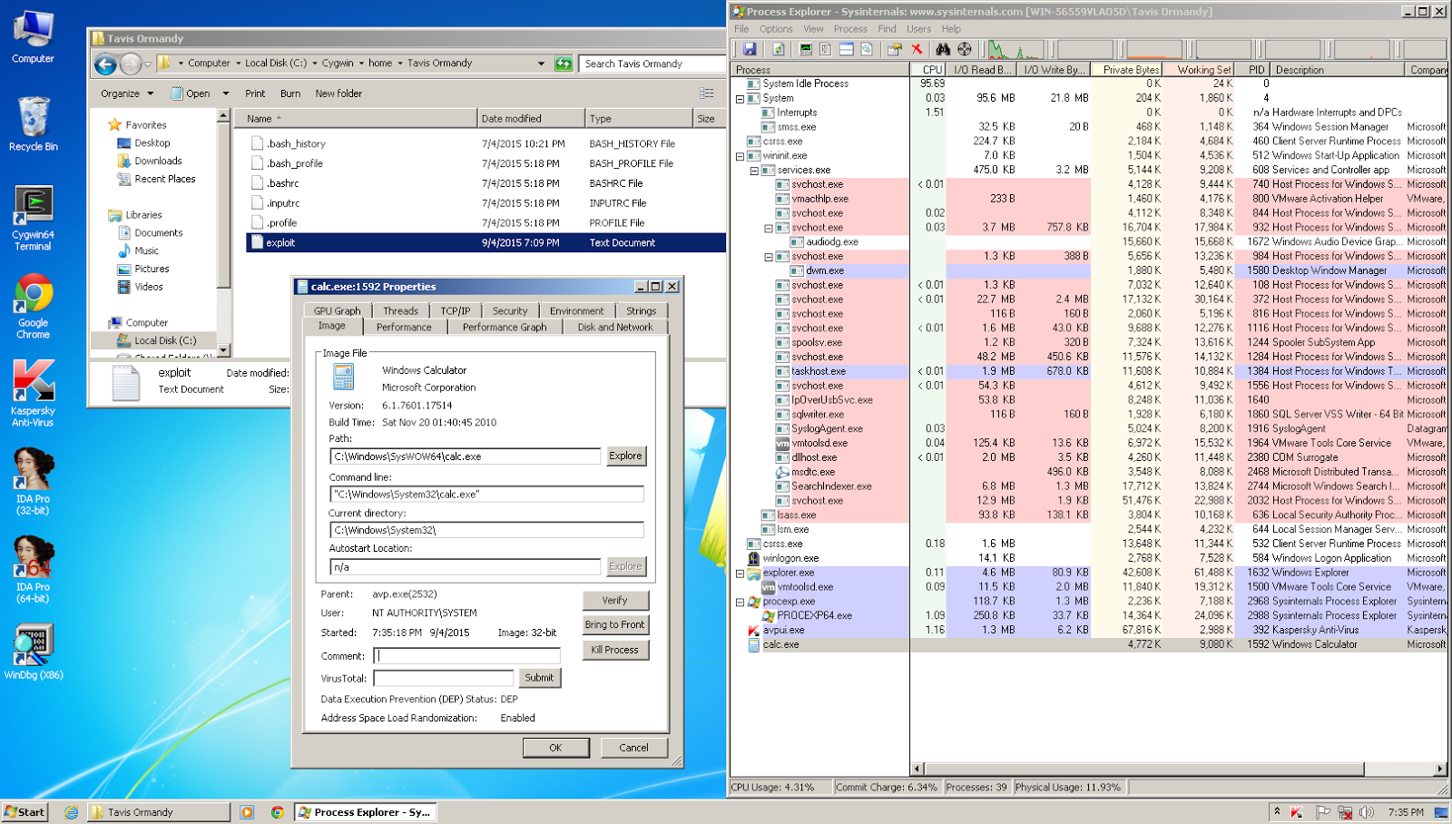Open Cygwin64 Terminal desktop icon
Screen dimensions: 1452x824
point(33,218)
